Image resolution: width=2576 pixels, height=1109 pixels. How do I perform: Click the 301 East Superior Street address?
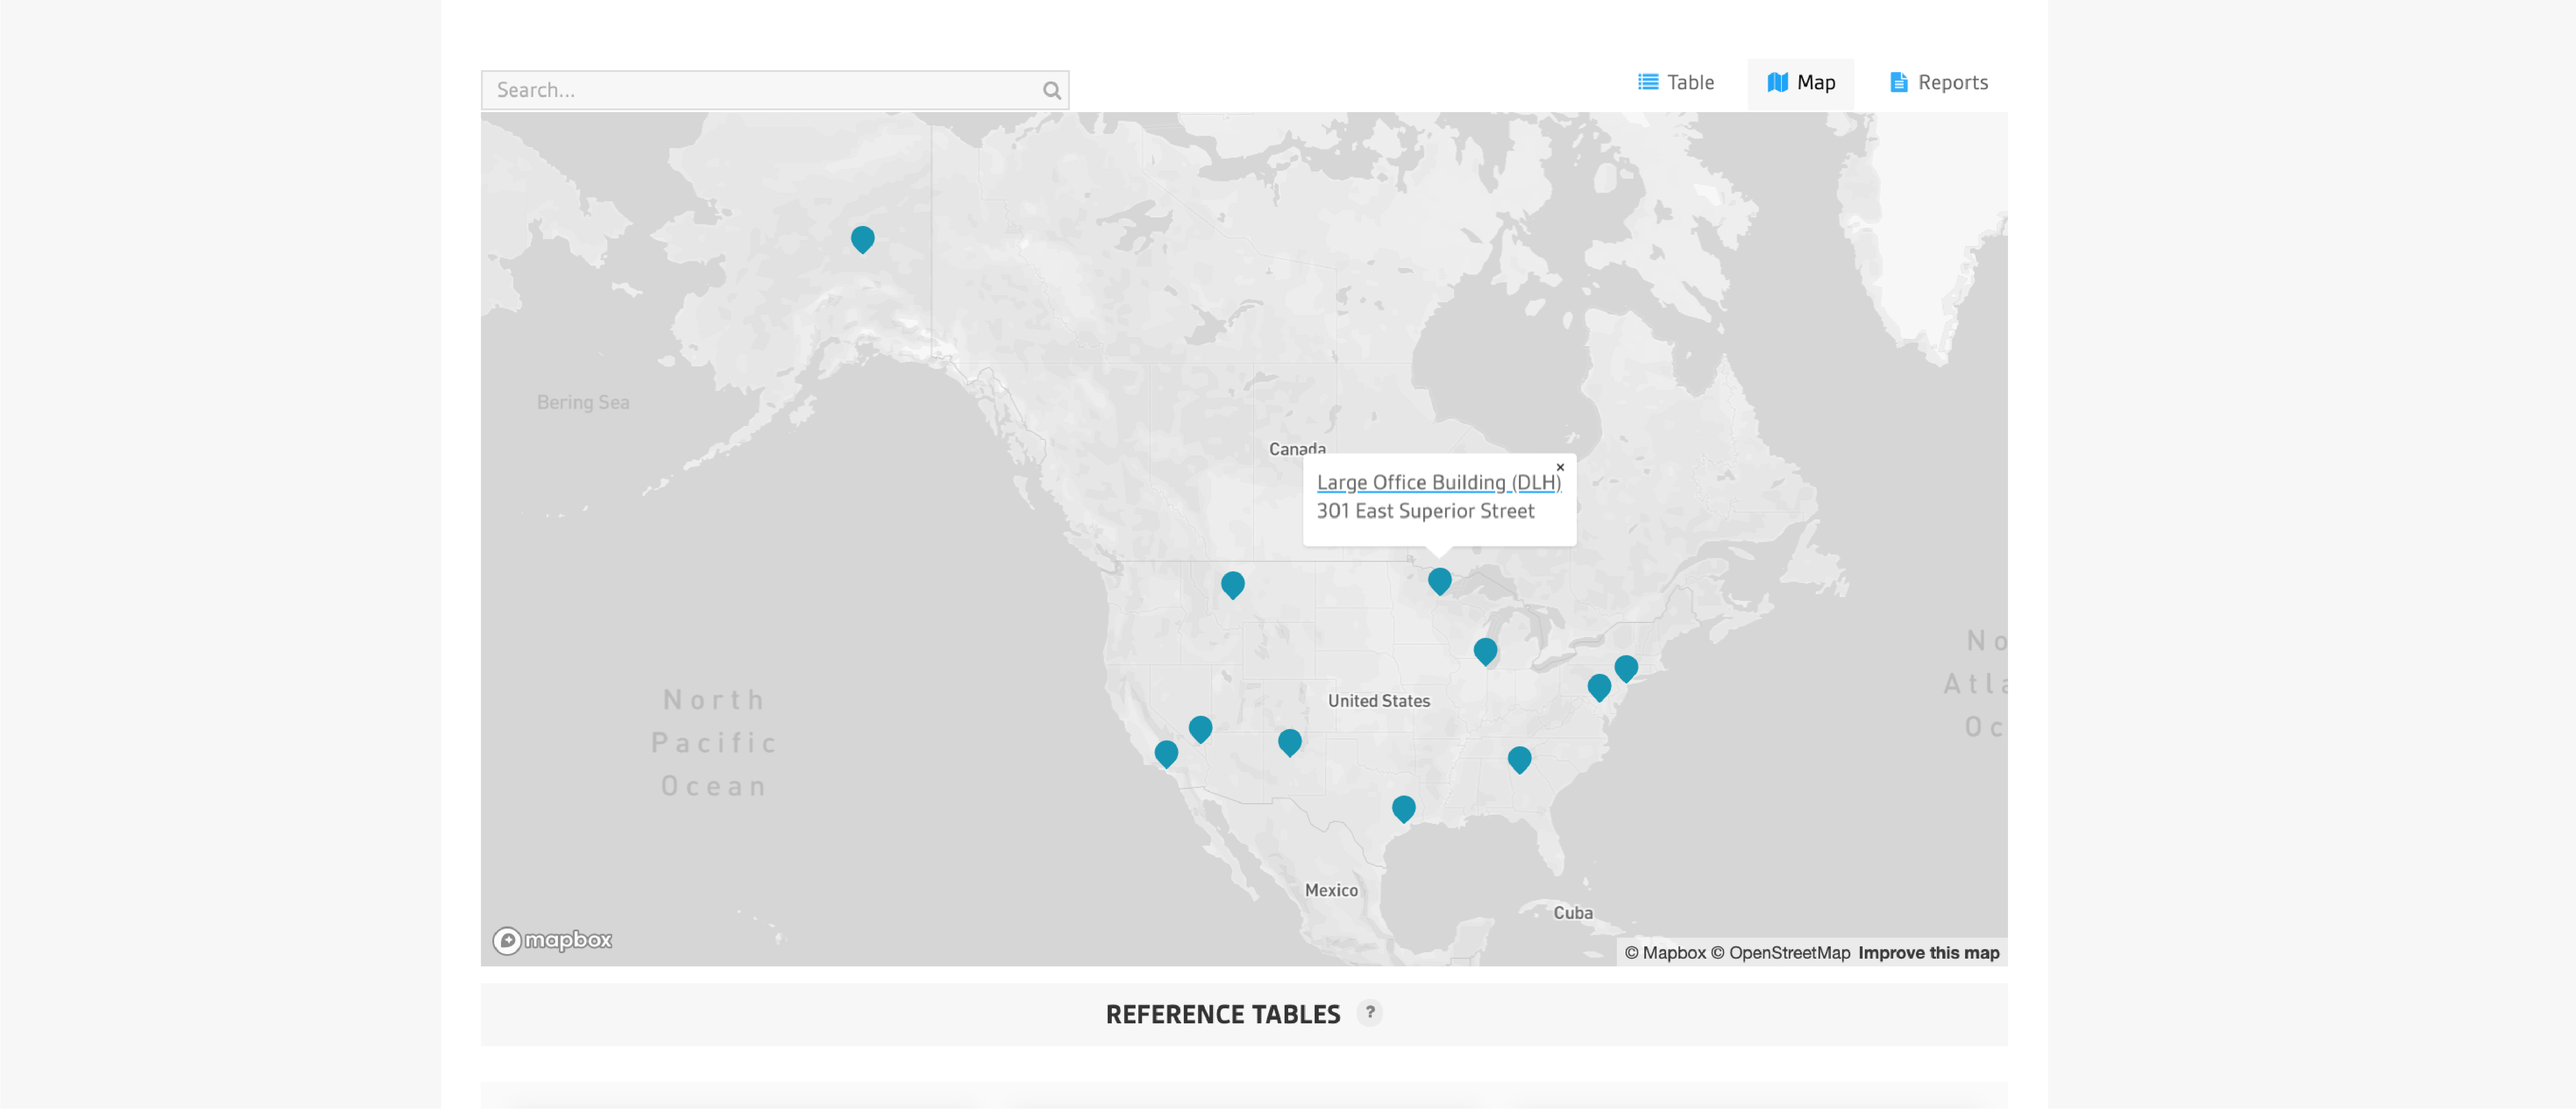pyautogui.click(x=1425, y=512)
